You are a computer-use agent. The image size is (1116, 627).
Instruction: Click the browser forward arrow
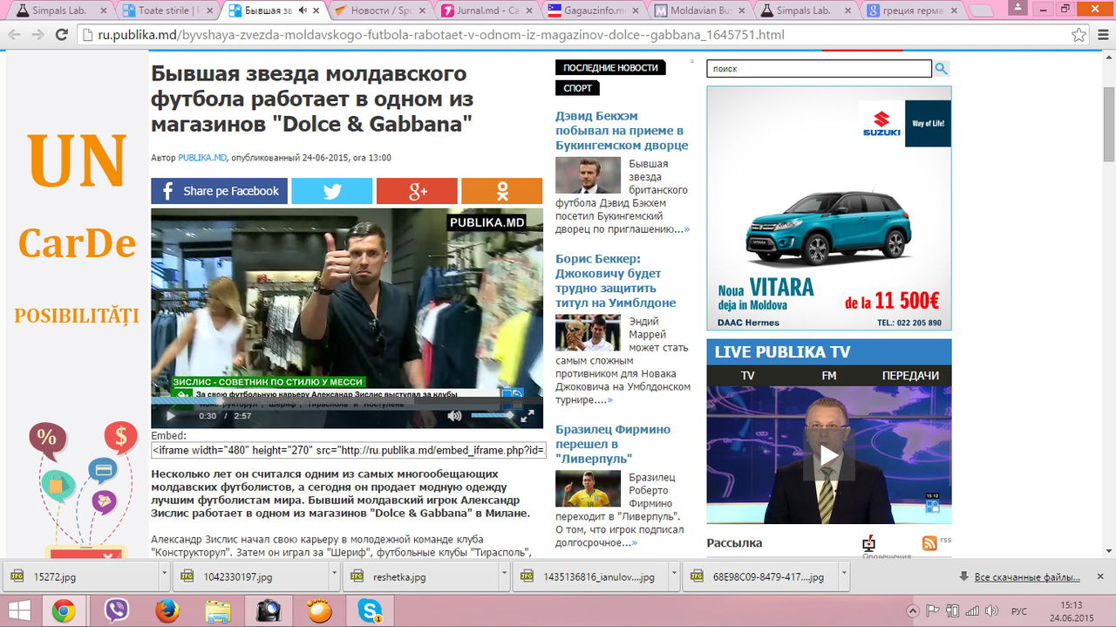coord(37,35)
